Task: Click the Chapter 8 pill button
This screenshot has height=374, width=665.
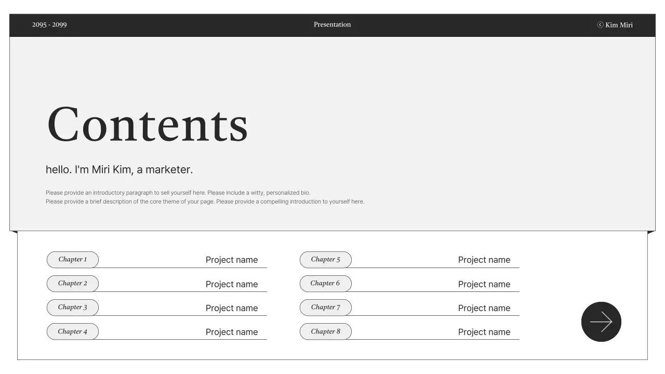Action: tap(326, 331)
